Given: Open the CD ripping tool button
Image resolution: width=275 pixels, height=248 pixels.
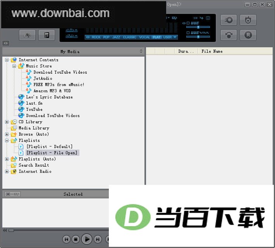Looking at the screenshot, I should tap(229, 20).
